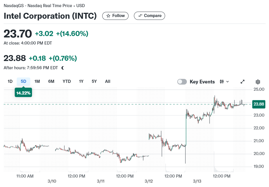Click the 14.22% performance badge
Image resolution: width=269 pixels, height=187 pixels.
coord(23,93)
